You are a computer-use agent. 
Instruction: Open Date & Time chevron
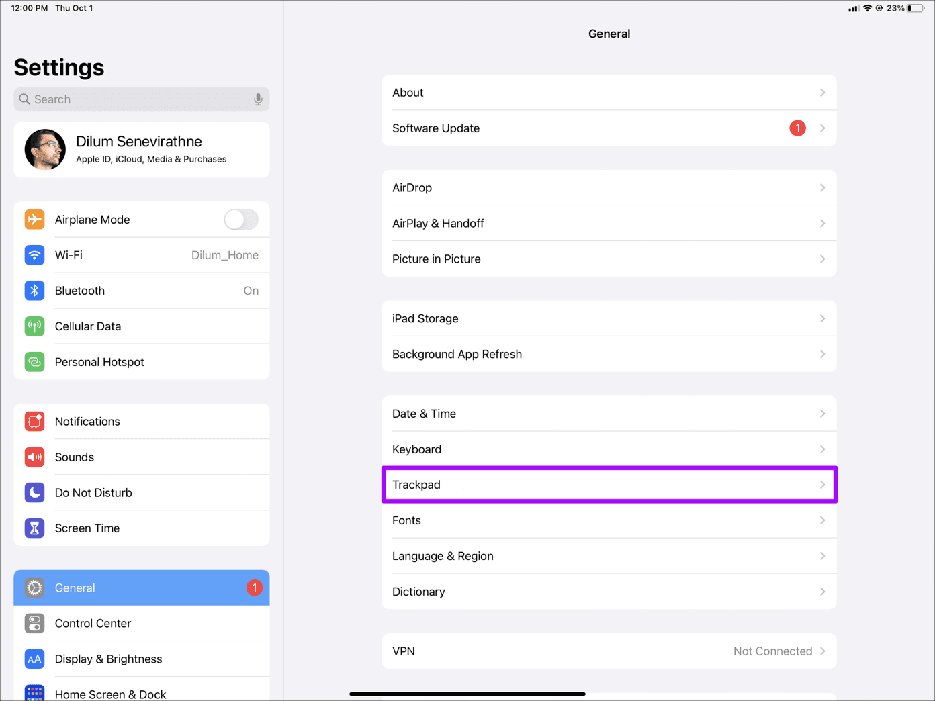click(x=822, y=414)
